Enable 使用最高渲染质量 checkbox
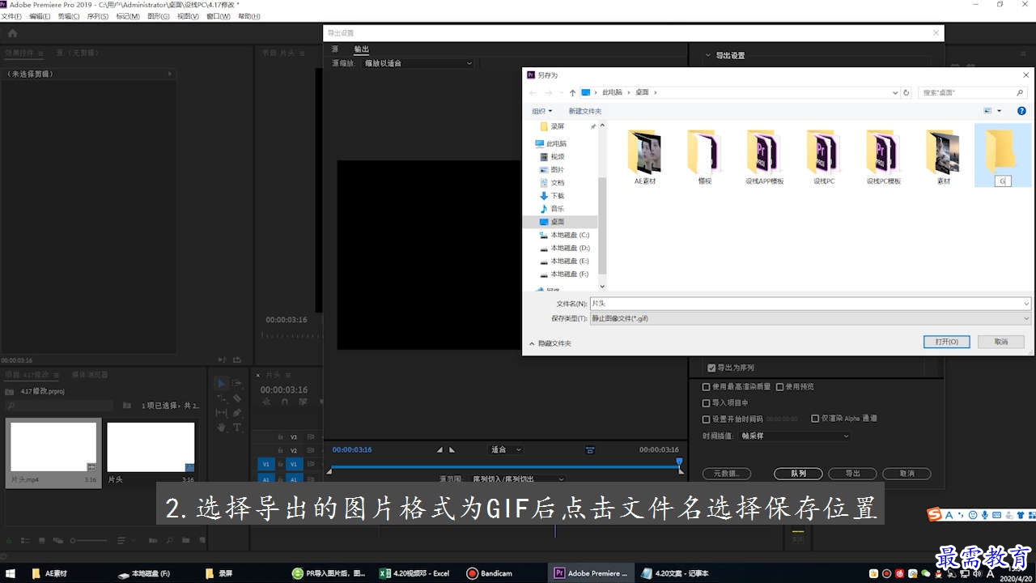1036x583 pixels. (x=707, y=387)
